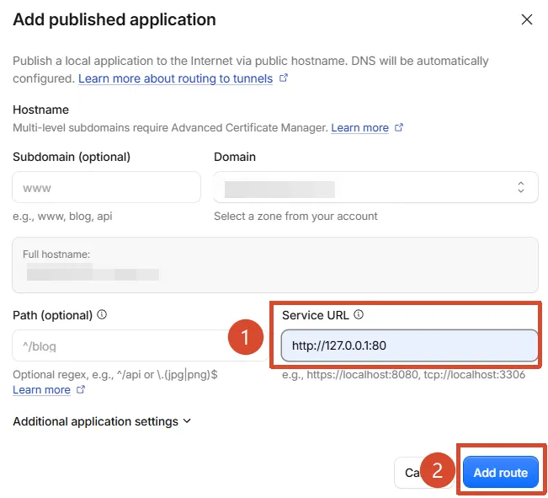Screen dimensions: 548x498
Task: Click the chevron beside Additional application settings
Action: click(x=187, y=420)
